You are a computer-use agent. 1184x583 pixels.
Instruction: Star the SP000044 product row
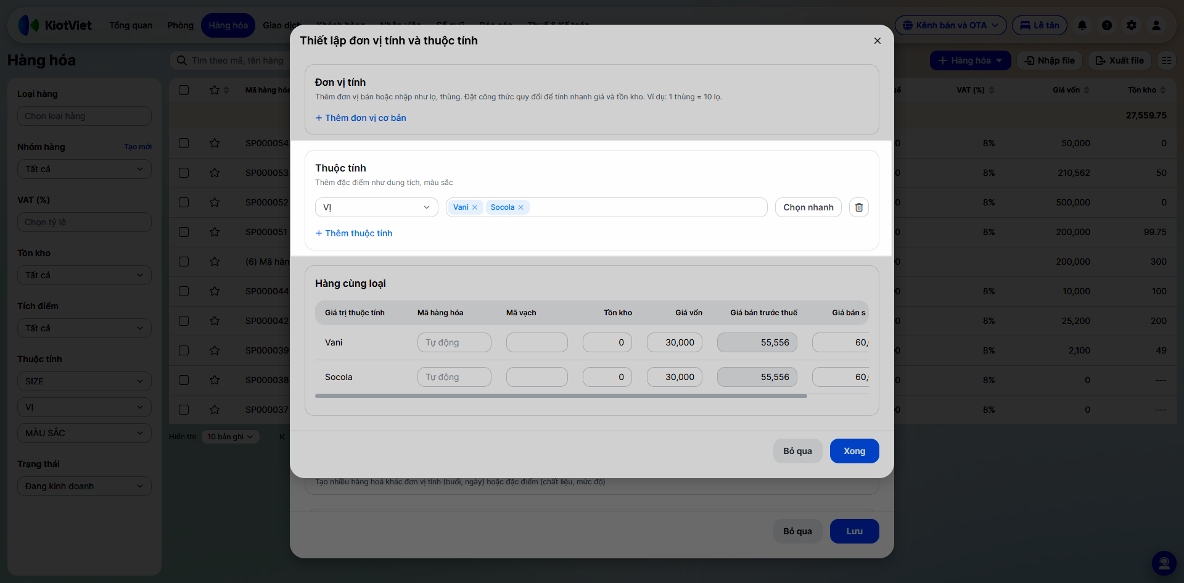(x=215, y=291)
